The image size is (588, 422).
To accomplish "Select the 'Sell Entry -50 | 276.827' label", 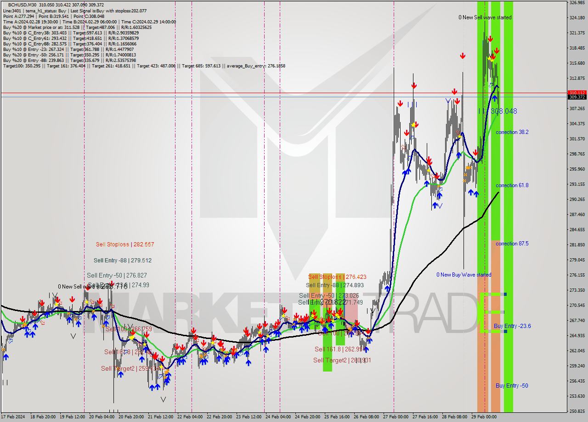I will [117, 276].
